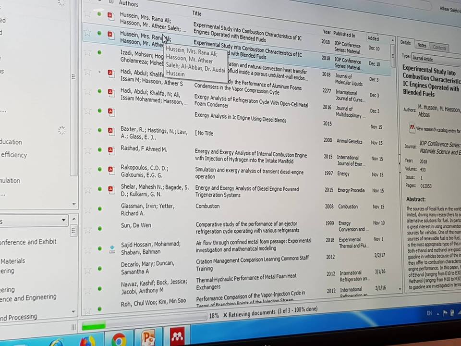
Task: Toggle read status dot for Sun, Da Wen
Action: pyautogui.click(x=100, y=228)
